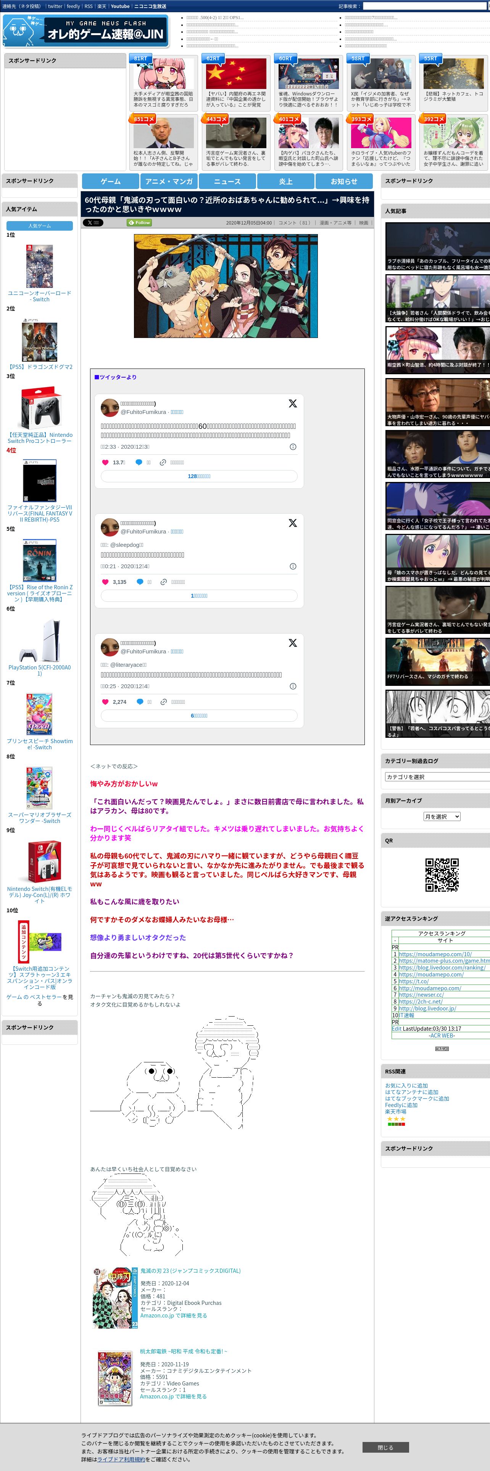Copy link icon on the 13.7 likes tweet
This screenshot has height=1471, width=490.
pyautogui.click(x=163, y=462)
